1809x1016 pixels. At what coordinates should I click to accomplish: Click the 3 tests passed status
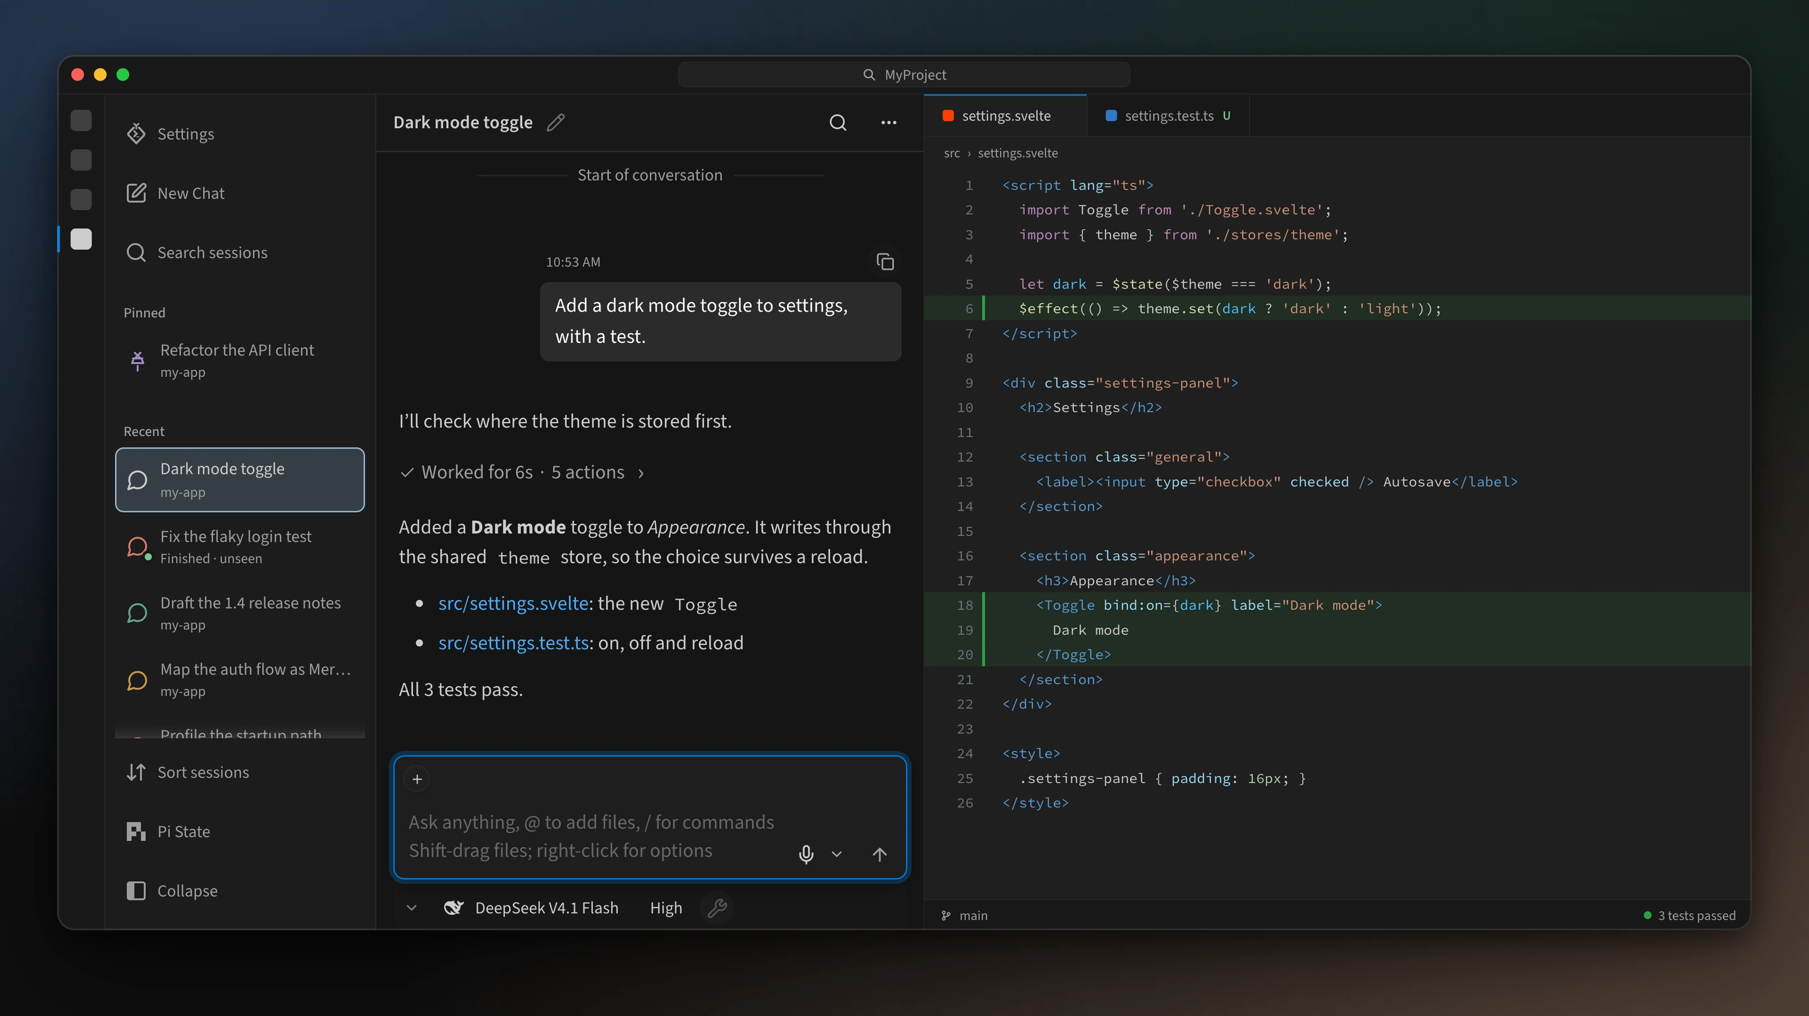1689,915
